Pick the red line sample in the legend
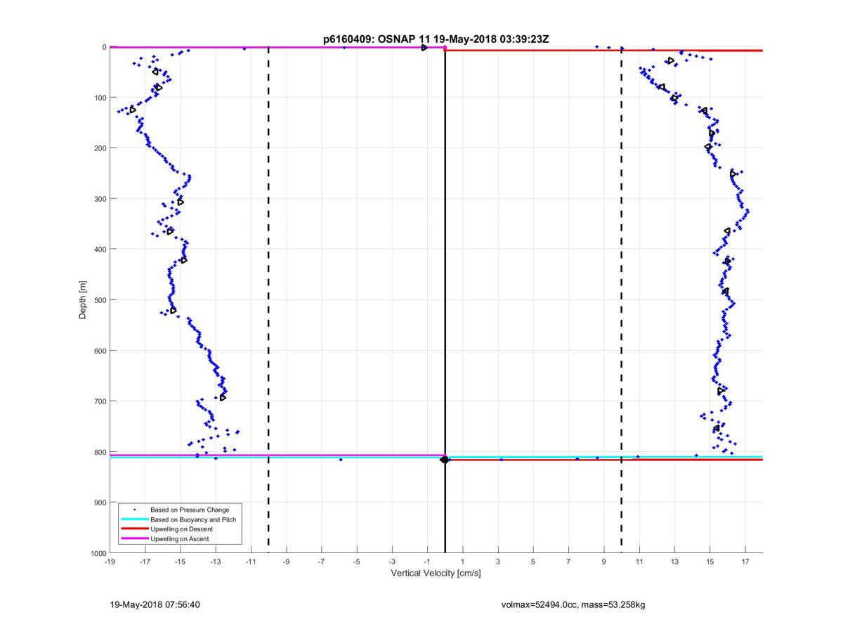843x622 pixels. [x=134, y=529]
